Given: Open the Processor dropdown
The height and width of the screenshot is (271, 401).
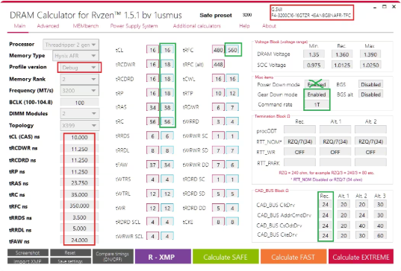Looking at the screenshot, I should pyautogui.click(x=71, y=45).
